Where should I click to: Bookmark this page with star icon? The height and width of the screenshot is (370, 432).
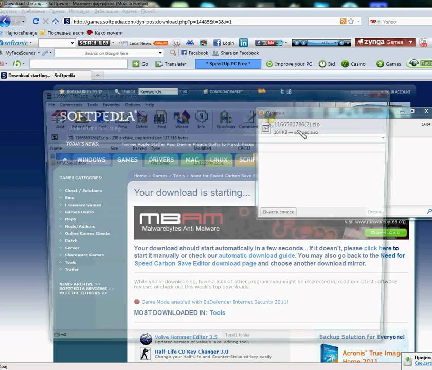click(x=351, y=21)
